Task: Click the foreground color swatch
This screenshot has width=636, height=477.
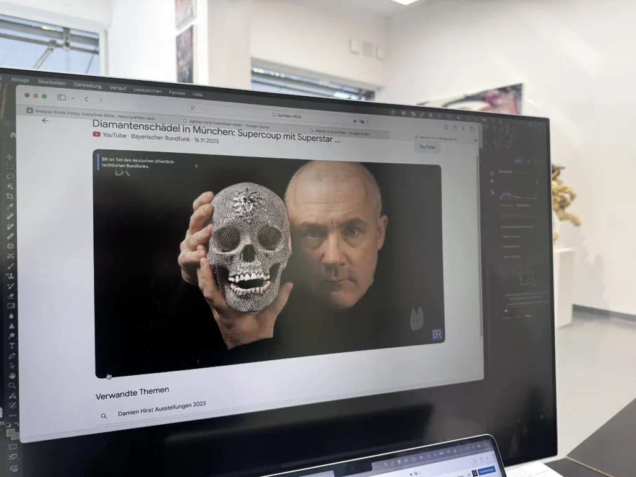Action: (x=10, y=432)
